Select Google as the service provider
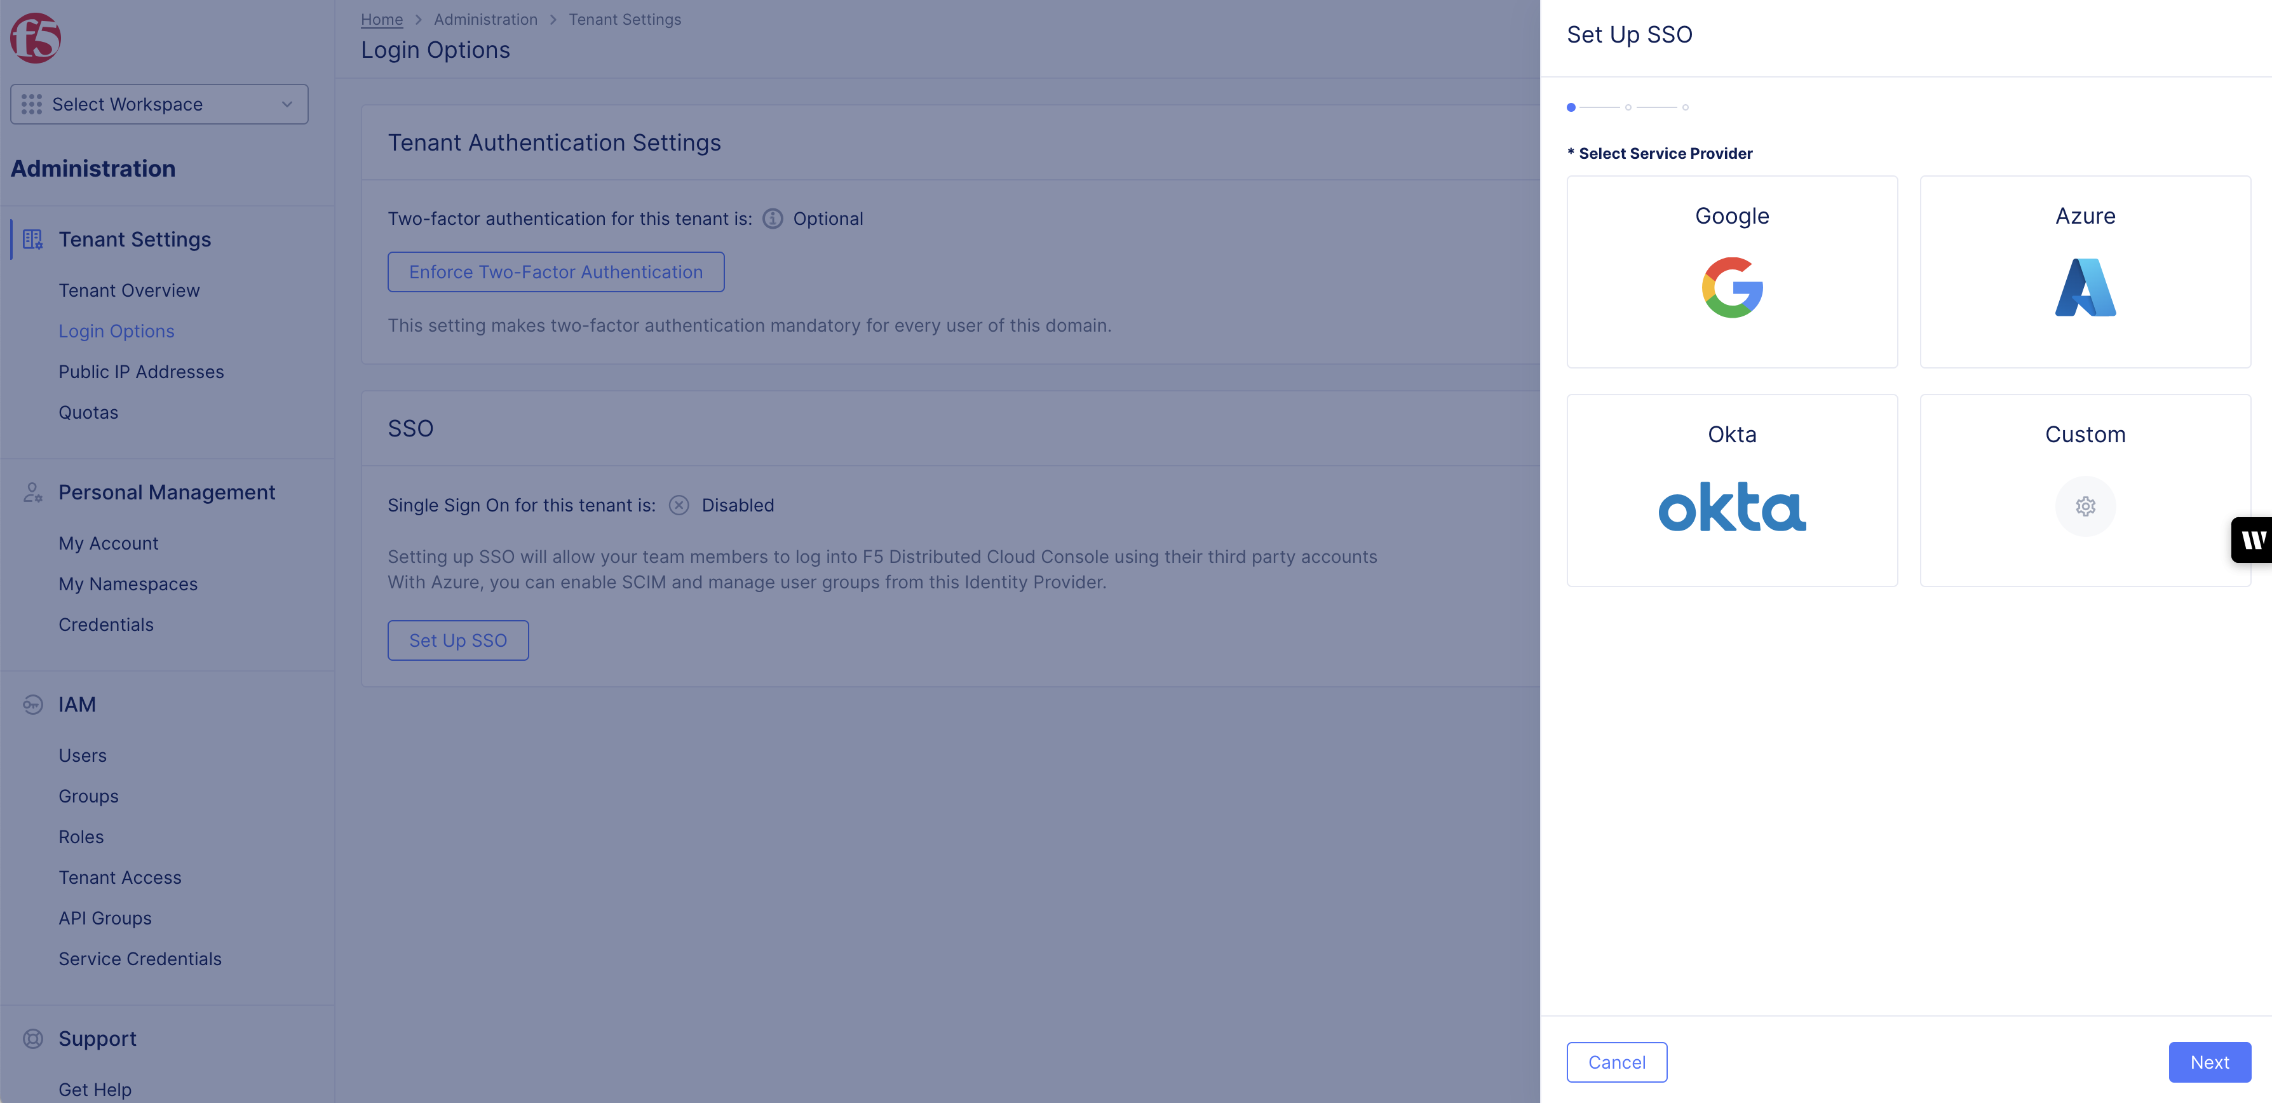This screenshot has width=2272, height=1103. [x=1731, y=271]
